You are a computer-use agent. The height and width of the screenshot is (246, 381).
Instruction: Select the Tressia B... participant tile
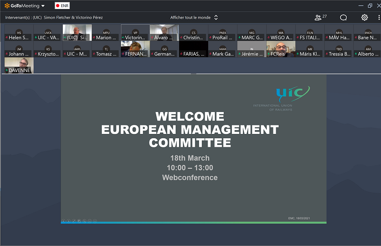coord(339,49)
